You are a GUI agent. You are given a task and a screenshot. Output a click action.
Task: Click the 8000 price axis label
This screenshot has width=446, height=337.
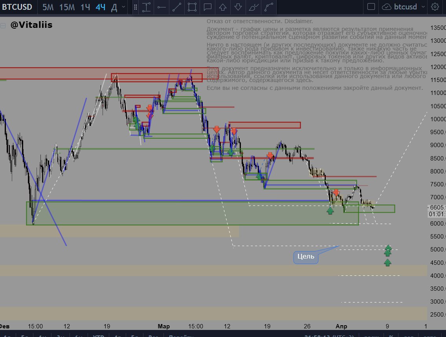point(438,171)
